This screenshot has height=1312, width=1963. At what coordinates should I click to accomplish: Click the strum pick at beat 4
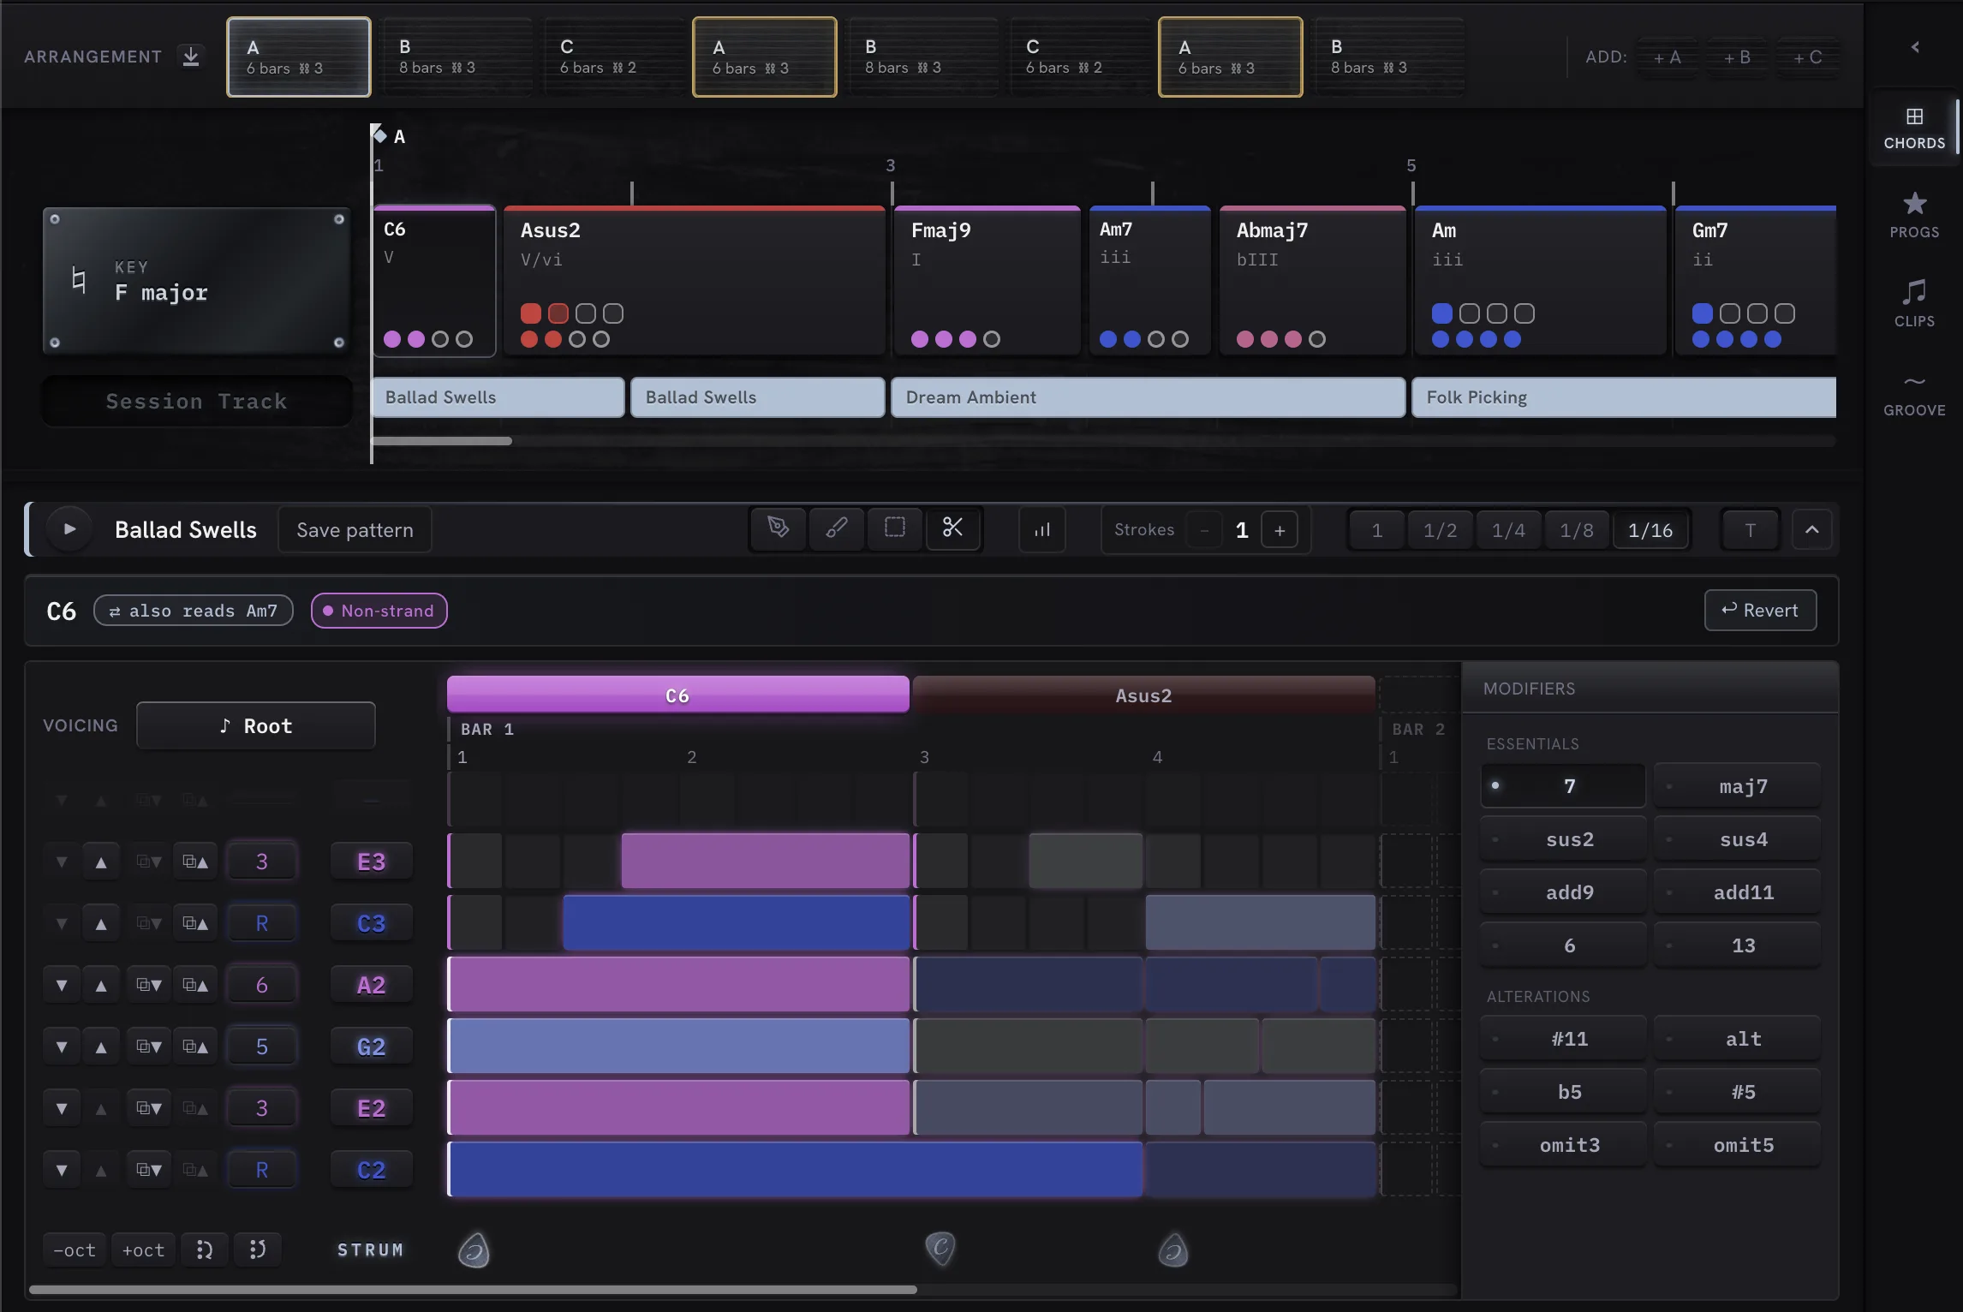coord(1173,1249)
